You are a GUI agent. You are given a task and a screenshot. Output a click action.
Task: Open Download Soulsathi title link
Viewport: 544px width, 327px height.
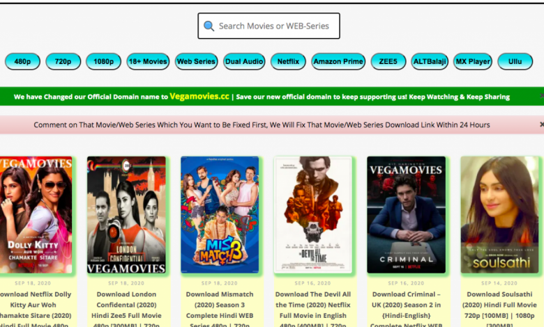point(499,310)
